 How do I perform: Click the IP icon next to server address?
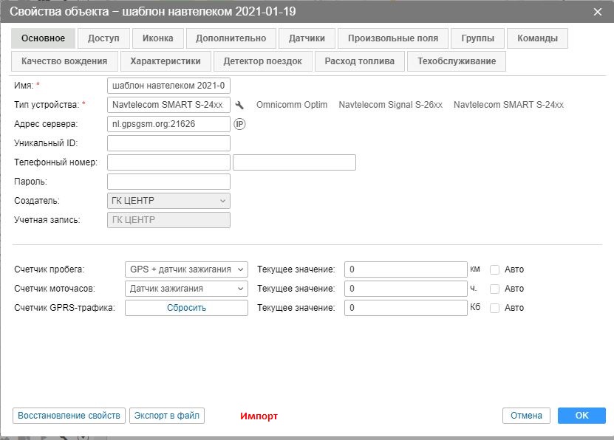(239, 124)
